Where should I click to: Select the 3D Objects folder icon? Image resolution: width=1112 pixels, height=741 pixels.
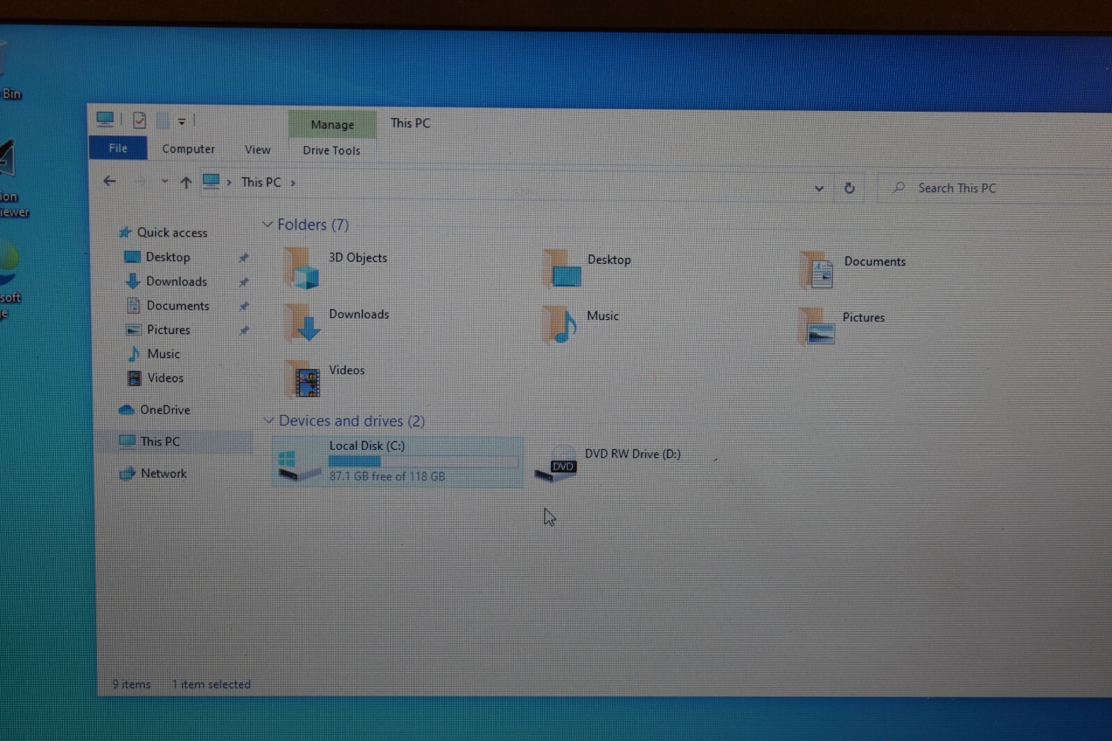[301, 268]
